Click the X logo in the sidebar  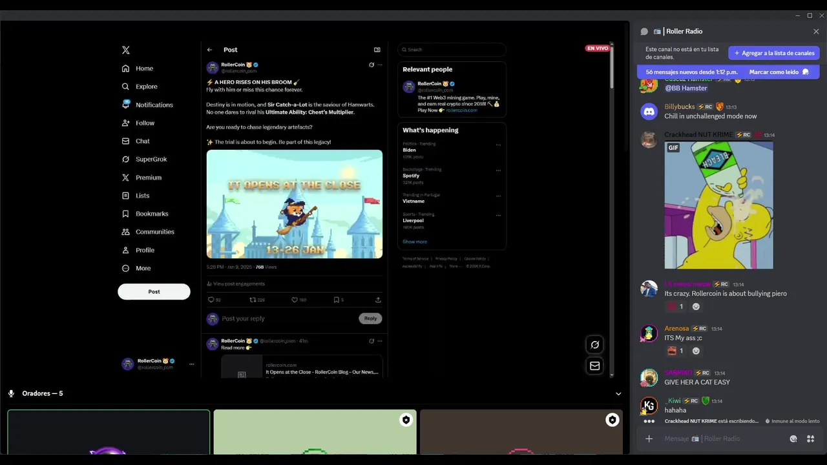point(126,50)
